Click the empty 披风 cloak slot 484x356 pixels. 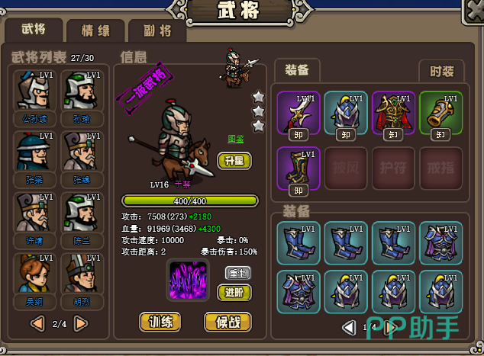(x=346, y=168)
